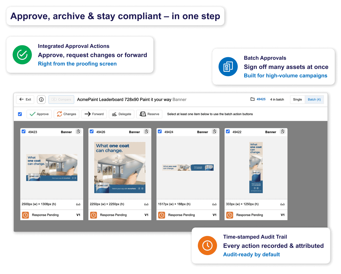Open the notes icon on card 49424
341x274 pixels.
tap(214, 132)
